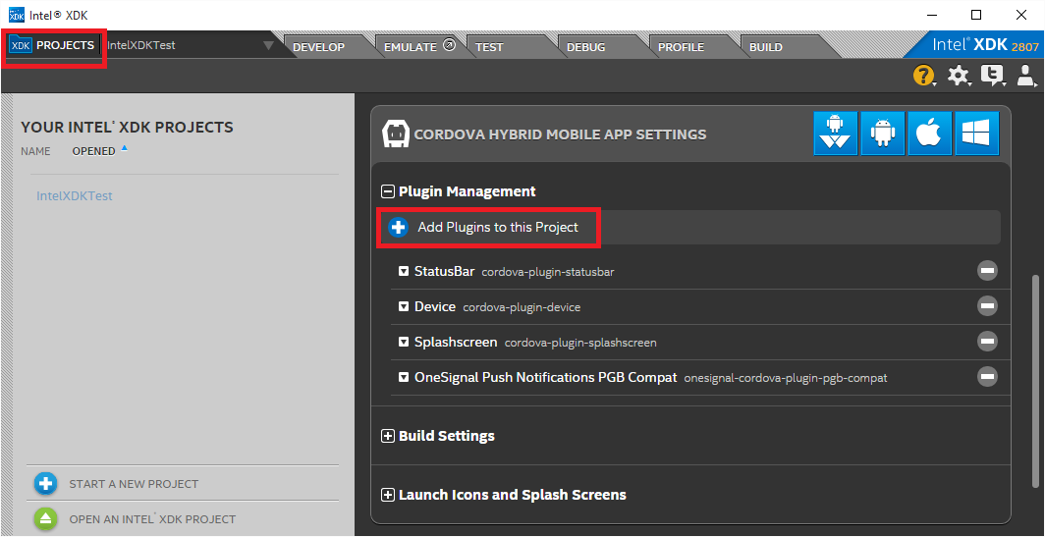Viewport: 1045px width, 537px height.
Task: Click the Intel XDK title bar app icon
Action: pyautogui.click(x=16, y=15)
